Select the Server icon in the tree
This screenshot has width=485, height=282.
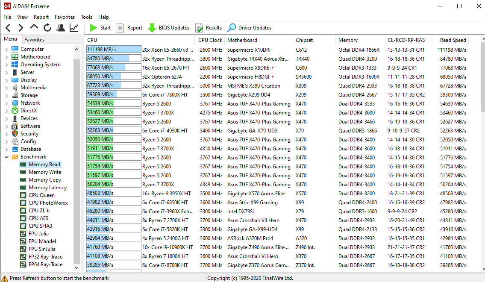[15, 72]
